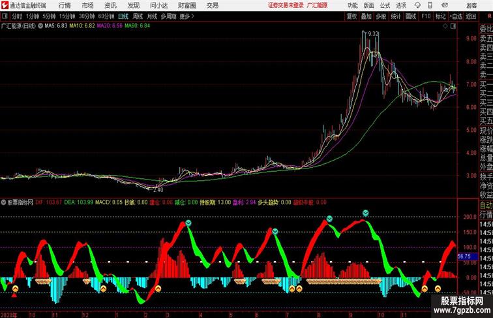Click +自选 to add to watchlist
493x318 pixels.
tap(456, 16)
